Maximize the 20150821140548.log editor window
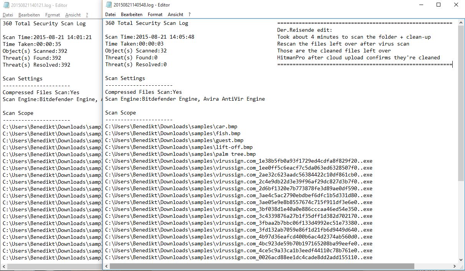 point(439,5)
